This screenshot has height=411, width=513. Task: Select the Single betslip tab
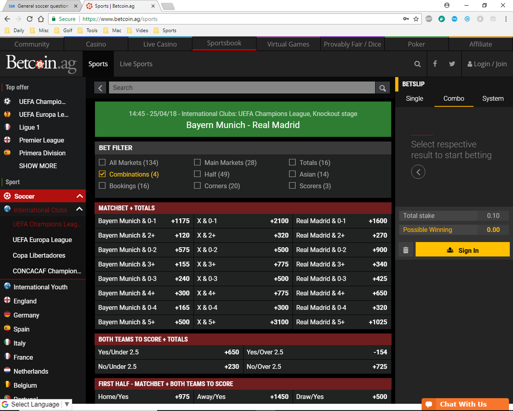click(415, 98)
